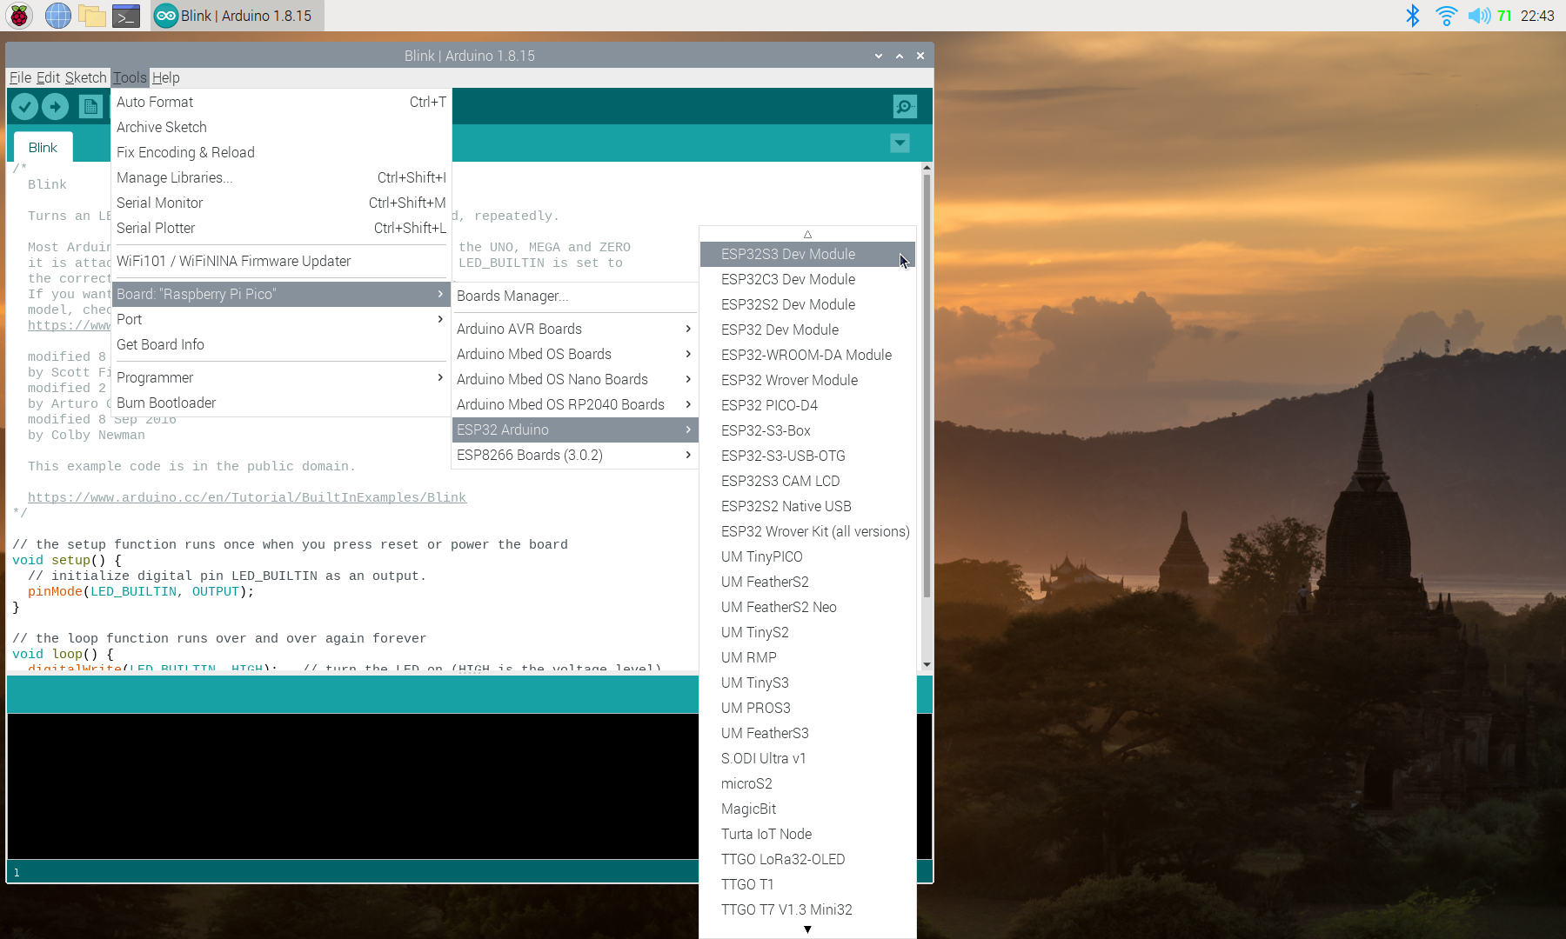Screen dimensions: 1566x939
Task: Open the Raspberry Pi menu icon
Action: (19, 16)
